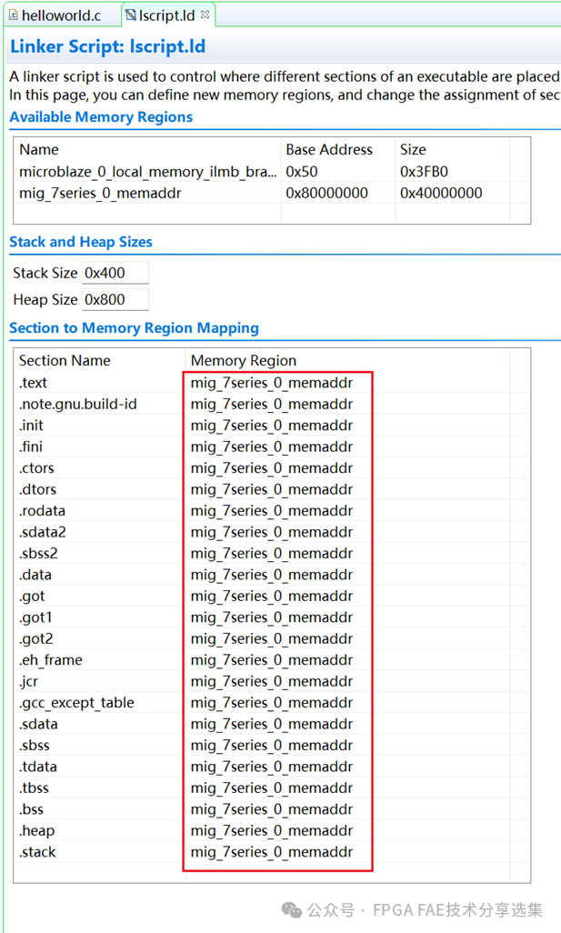Click the Heap Size input field
The image size is (561, 933).
click(115, 300)
